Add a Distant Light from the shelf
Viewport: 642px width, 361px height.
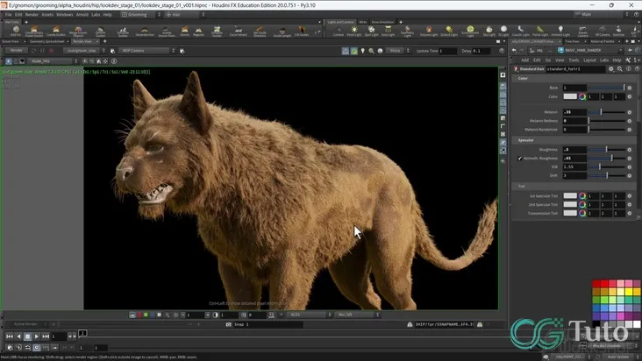[449, 31]
